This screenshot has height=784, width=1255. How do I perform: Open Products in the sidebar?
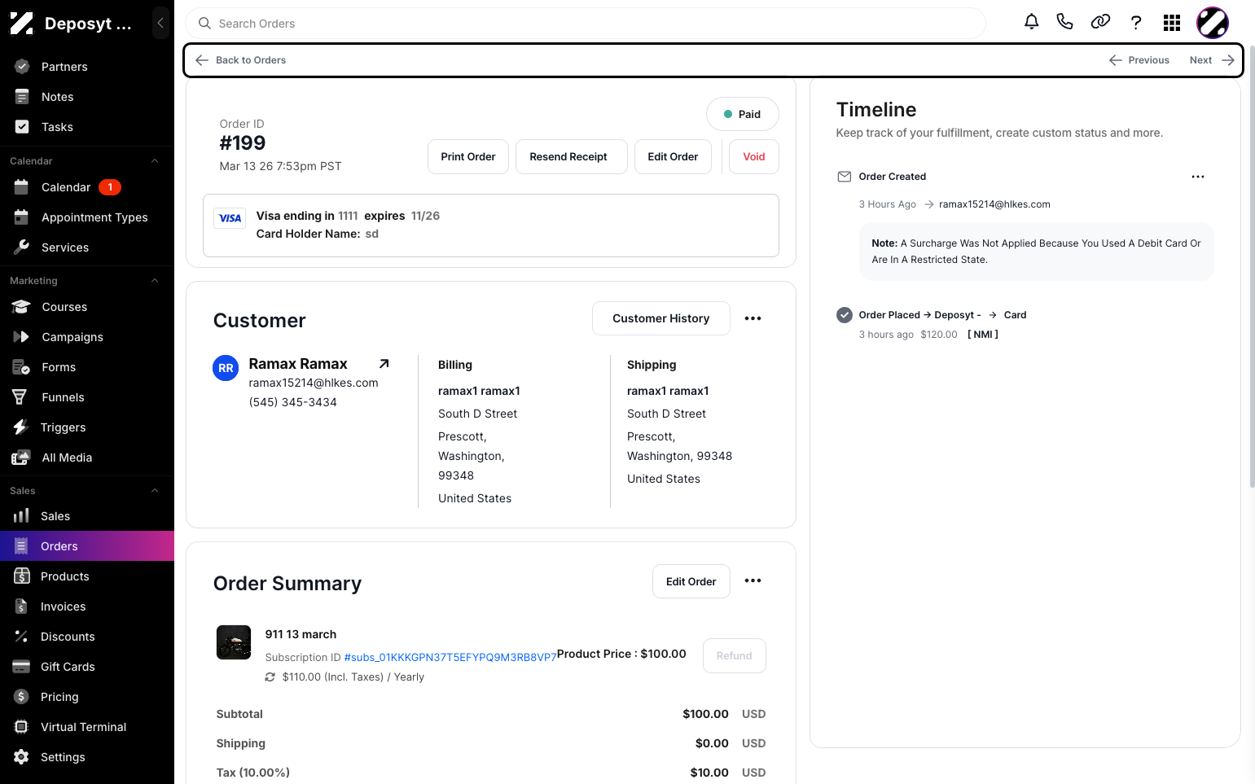87,576
